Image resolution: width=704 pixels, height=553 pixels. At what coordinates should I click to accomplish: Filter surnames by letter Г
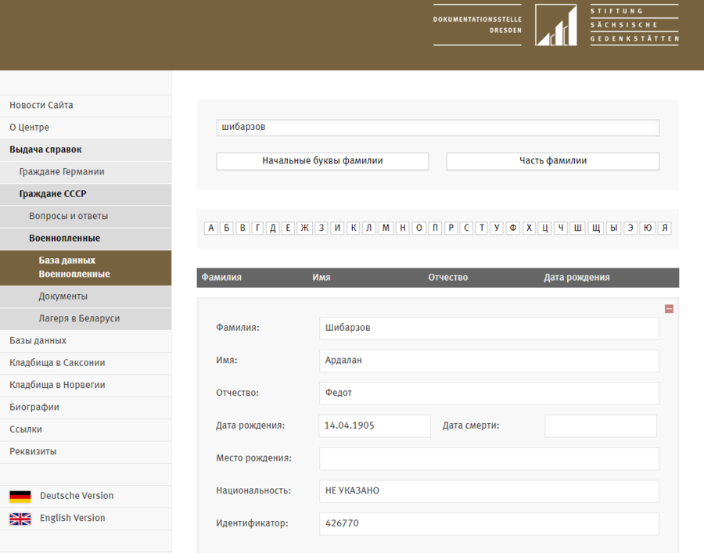point(257,228)
